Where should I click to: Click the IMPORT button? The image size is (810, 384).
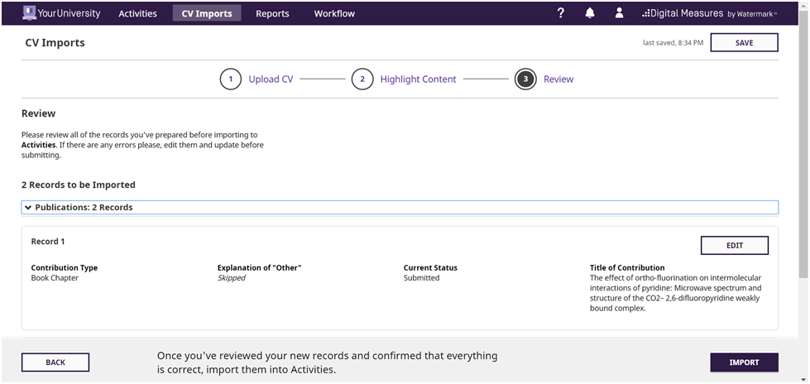(744, 362)
